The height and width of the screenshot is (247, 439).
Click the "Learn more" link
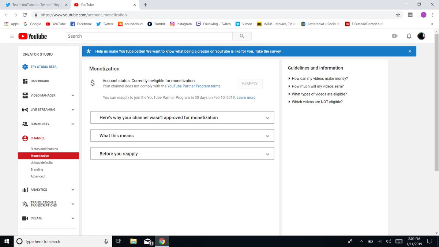click(246, 98)
